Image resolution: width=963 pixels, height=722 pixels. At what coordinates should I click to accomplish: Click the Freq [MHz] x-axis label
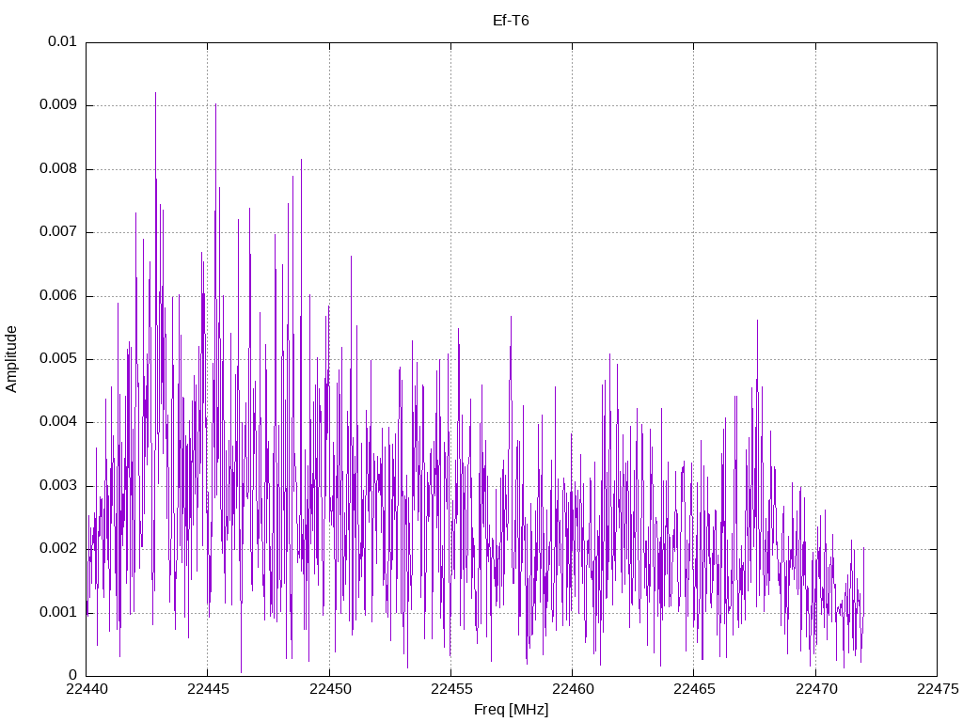tap(511, 710)
